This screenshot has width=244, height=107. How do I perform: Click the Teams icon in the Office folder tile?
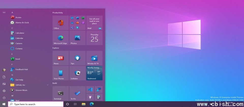point(72,28)
